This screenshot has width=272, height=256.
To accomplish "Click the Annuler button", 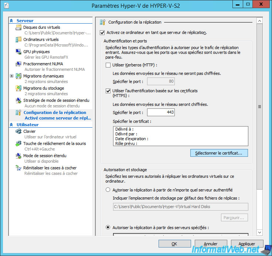I will click(211, 244).
